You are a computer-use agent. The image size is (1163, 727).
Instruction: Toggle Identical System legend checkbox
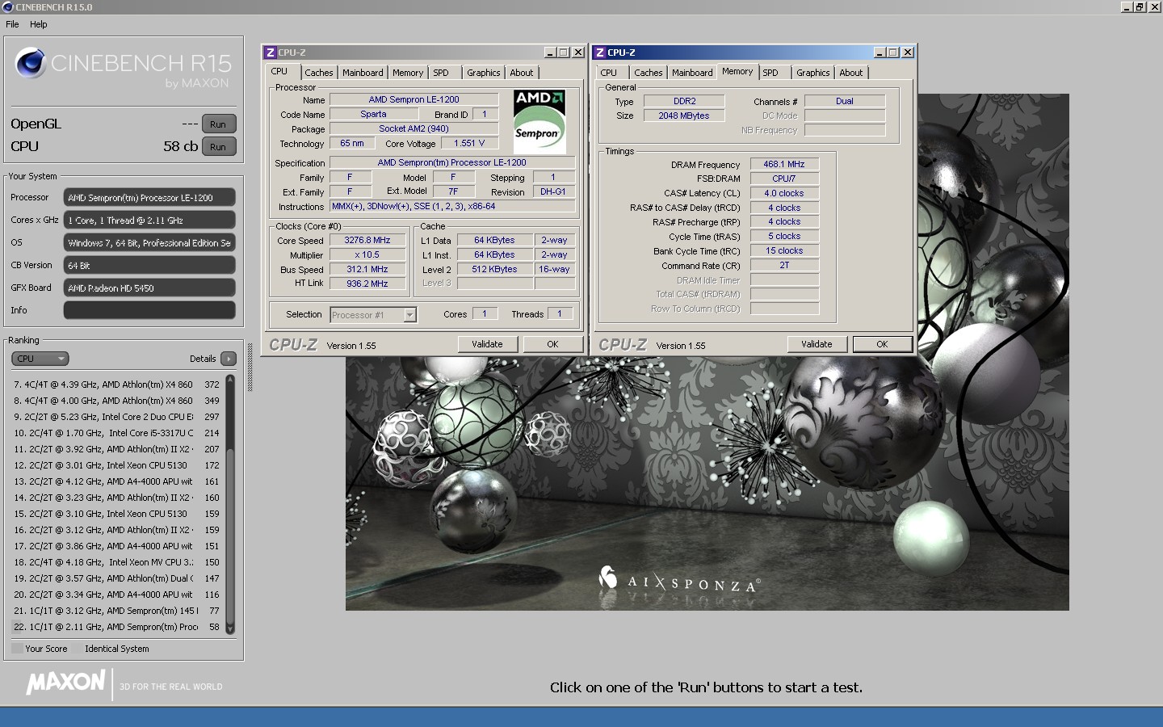point(78,649)
